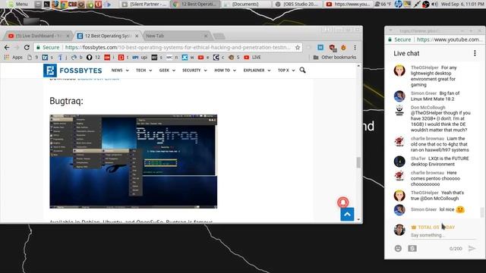
Task: Switch to Silent Partner taskbar window
Action: pyautogui.click(x=144, y=4)
